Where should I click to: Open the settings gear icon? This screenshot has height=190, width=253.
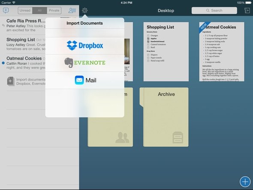coord(85,10)
